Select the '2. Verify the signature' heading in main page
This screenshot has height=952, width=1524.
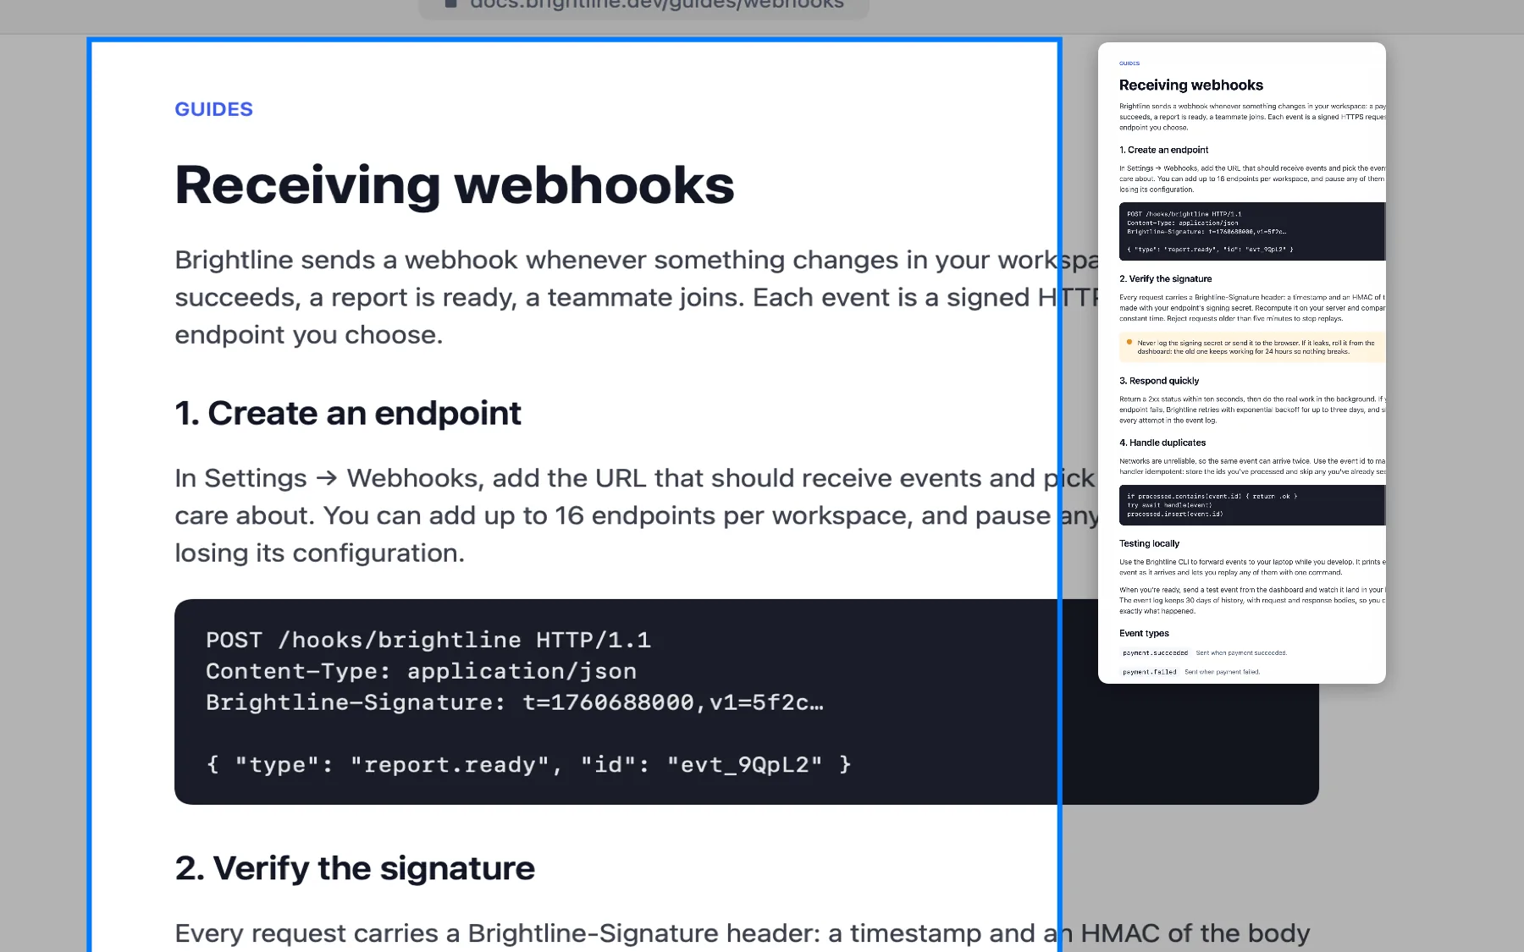click(355, 869)
